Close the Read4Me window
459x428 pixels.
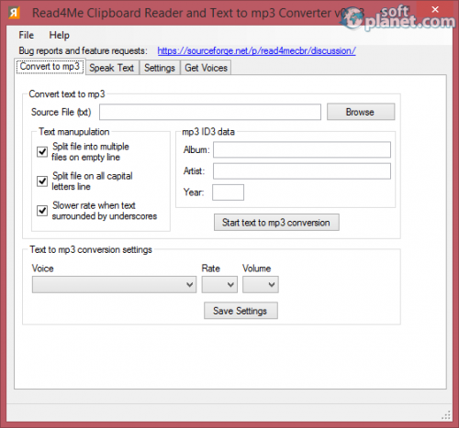click(435, 10)
